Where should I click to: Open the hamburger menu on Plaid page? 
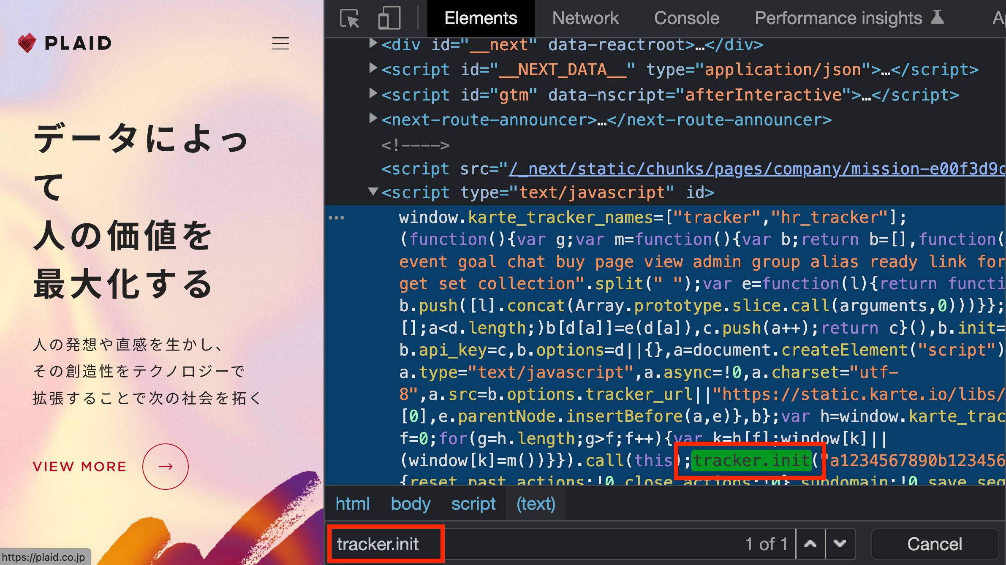(280, 43)
